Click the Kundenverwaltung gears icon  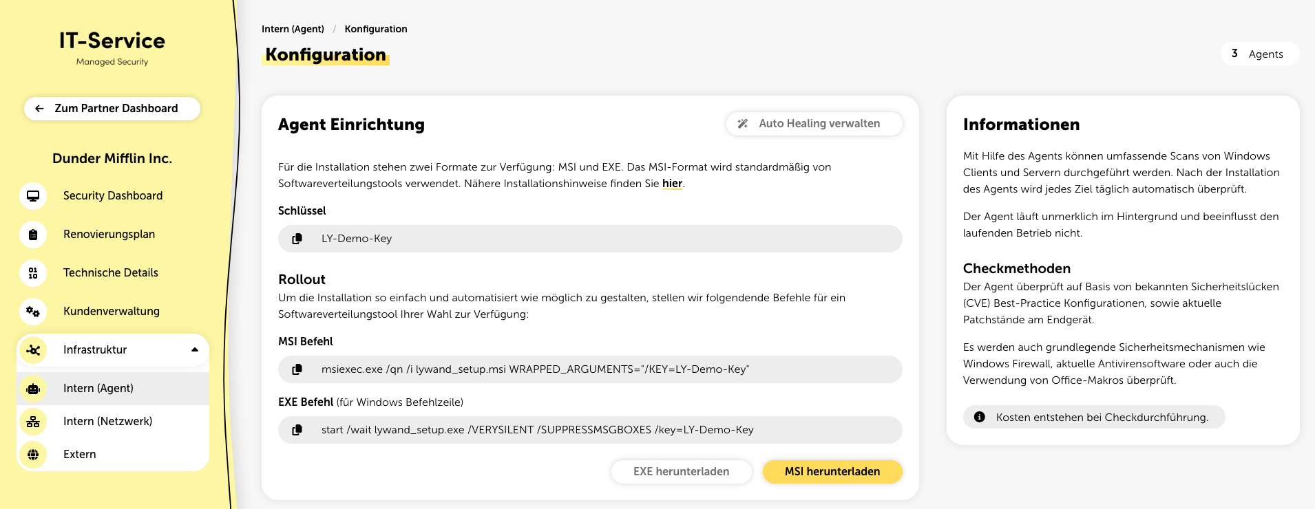point(33,312)
